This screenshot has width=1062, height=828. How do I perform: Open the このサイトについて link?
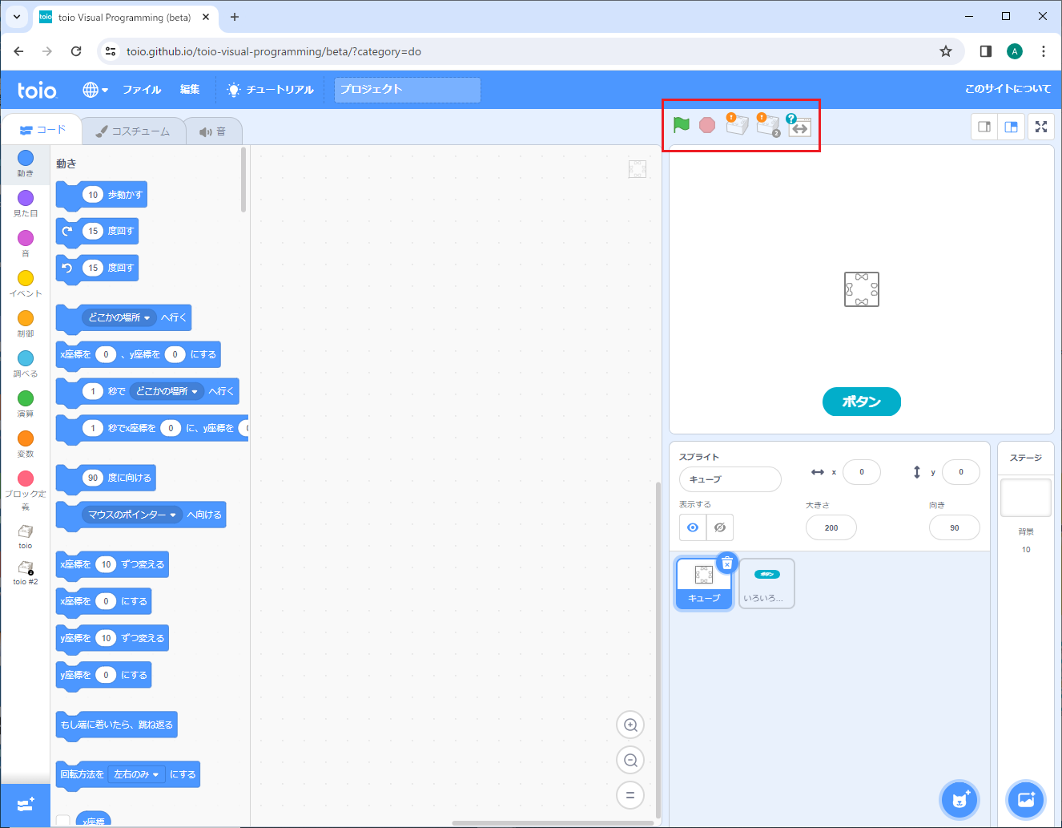pos(1009,89)
